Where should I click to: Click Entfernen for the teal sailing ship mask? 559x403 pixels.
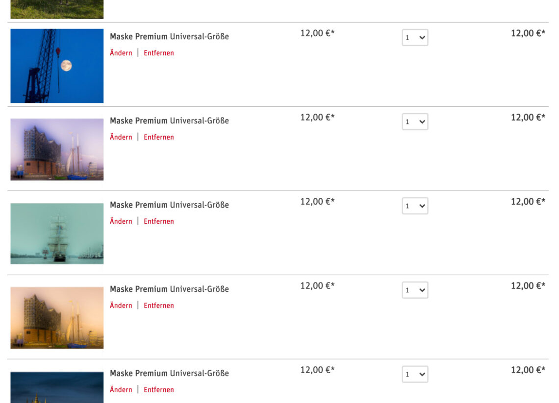(x=159, y=221)
